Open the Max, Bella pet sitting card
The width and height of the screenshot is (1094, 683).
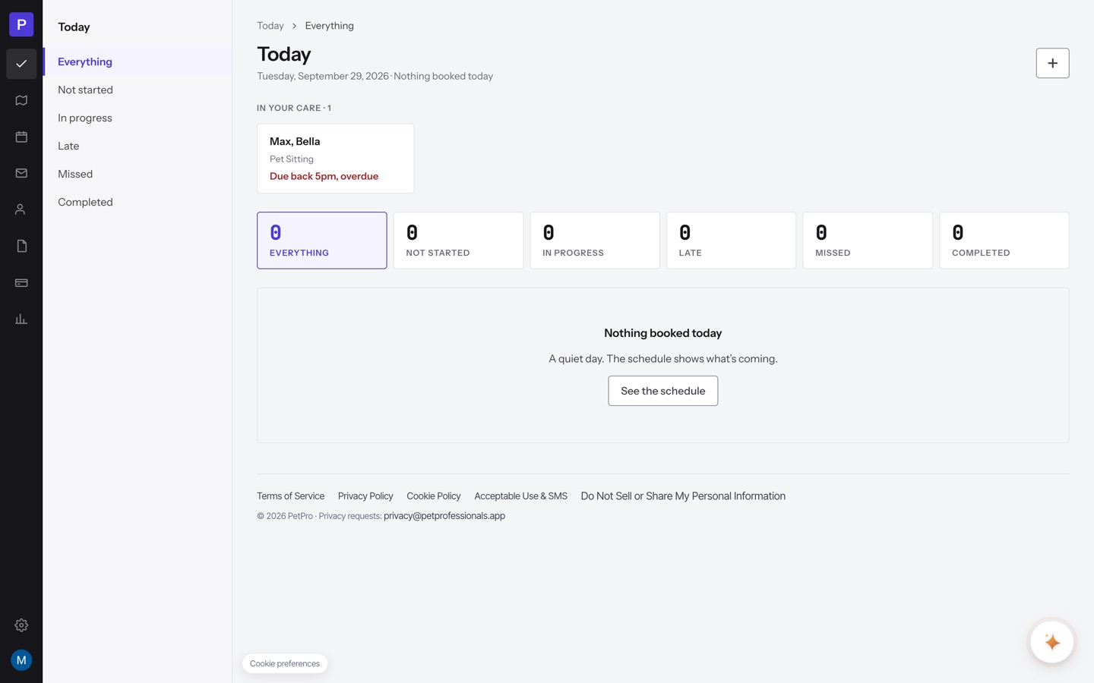pyautogui.click(x=335, y=159)
